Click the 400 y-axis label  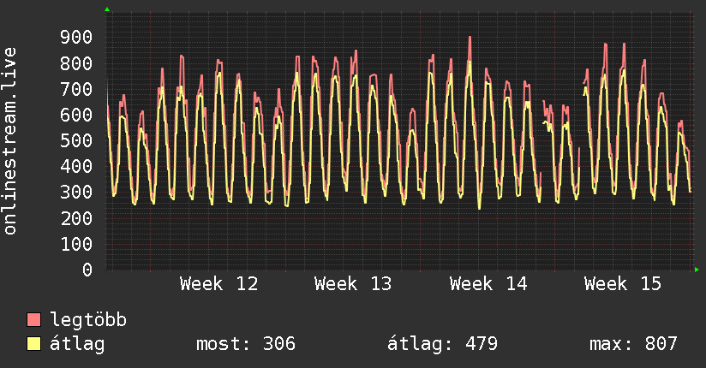pos(76,166)
